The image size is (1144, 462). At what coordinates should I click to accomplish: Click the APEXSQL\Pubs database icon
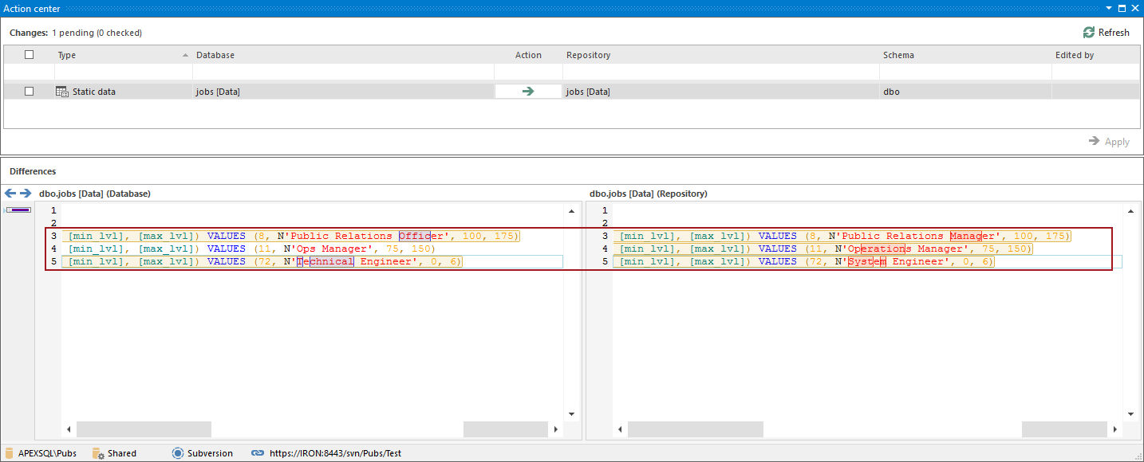[x=10, y=453]
